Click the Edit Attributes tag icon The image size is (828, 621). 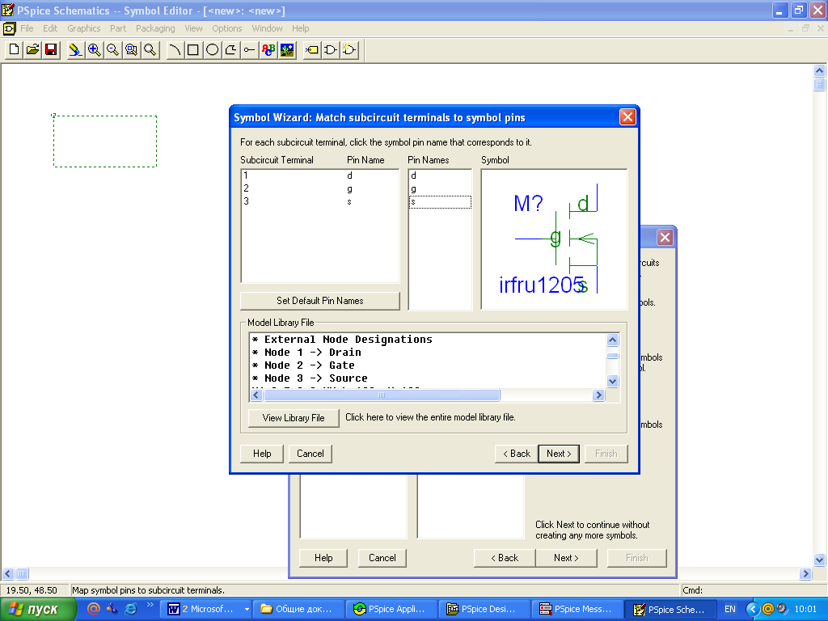tap(311, 50)
